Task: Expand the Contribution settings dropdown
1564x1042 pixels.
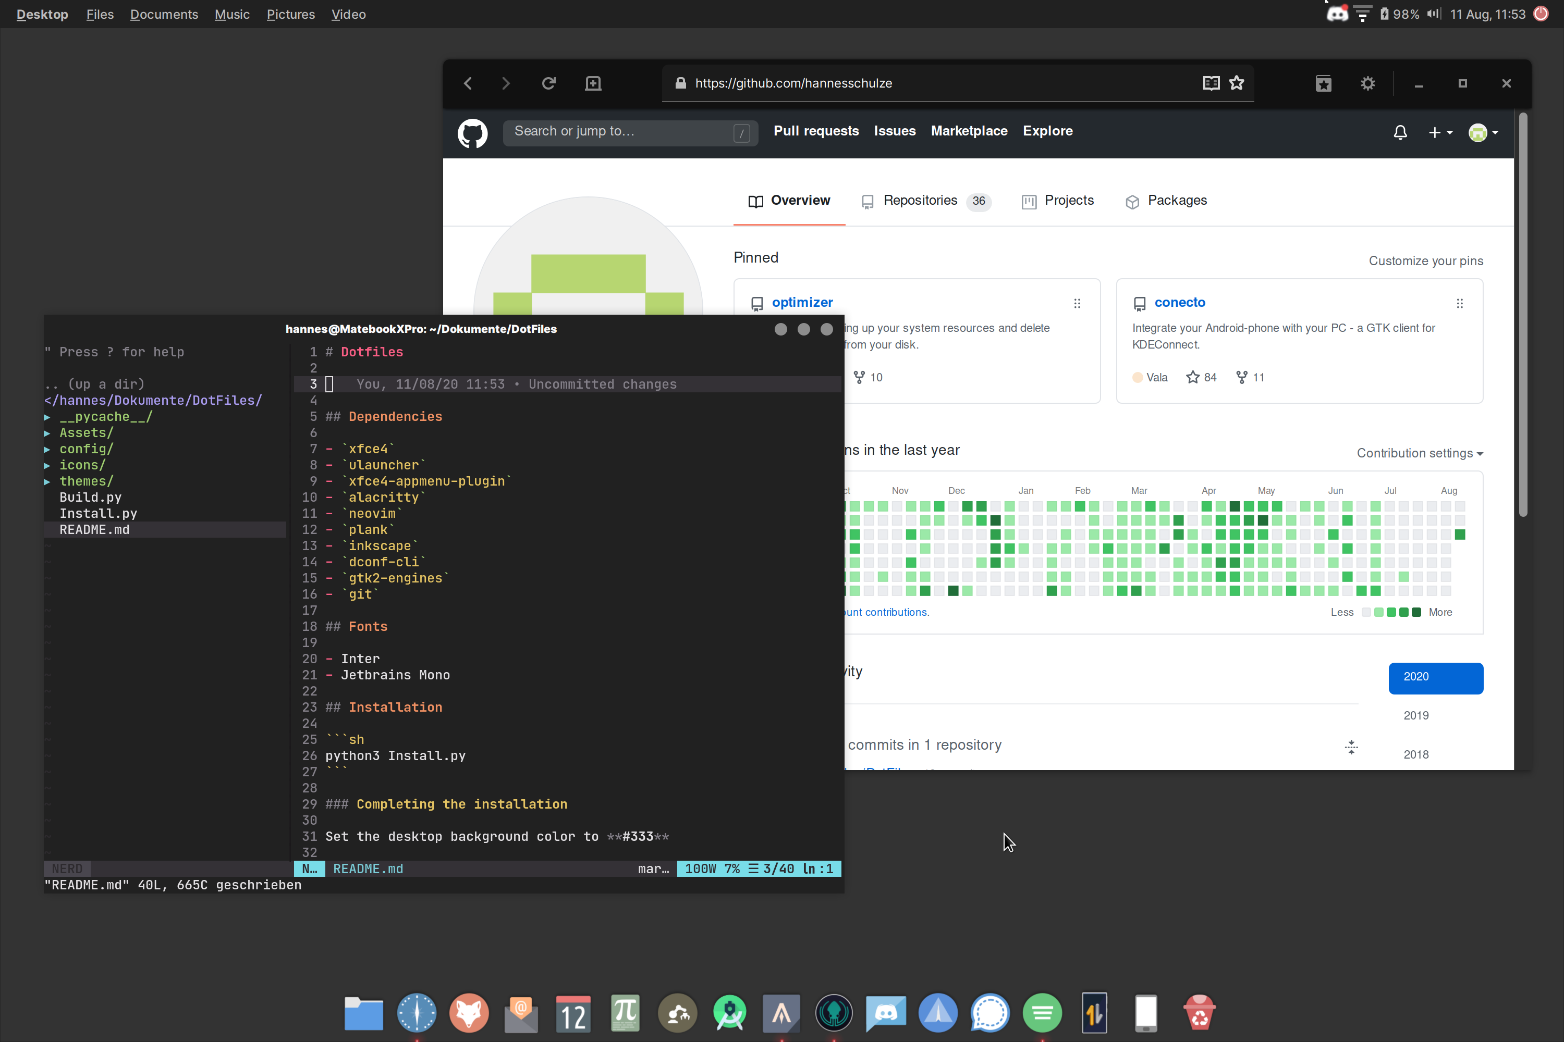Action: (1420, 453)
